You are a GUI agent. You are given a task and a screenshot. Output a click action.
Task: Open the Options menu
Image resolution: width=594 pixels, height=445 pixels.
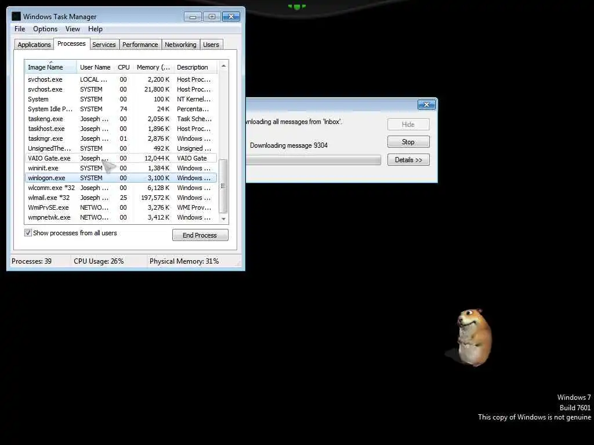(x=45, y=29)
